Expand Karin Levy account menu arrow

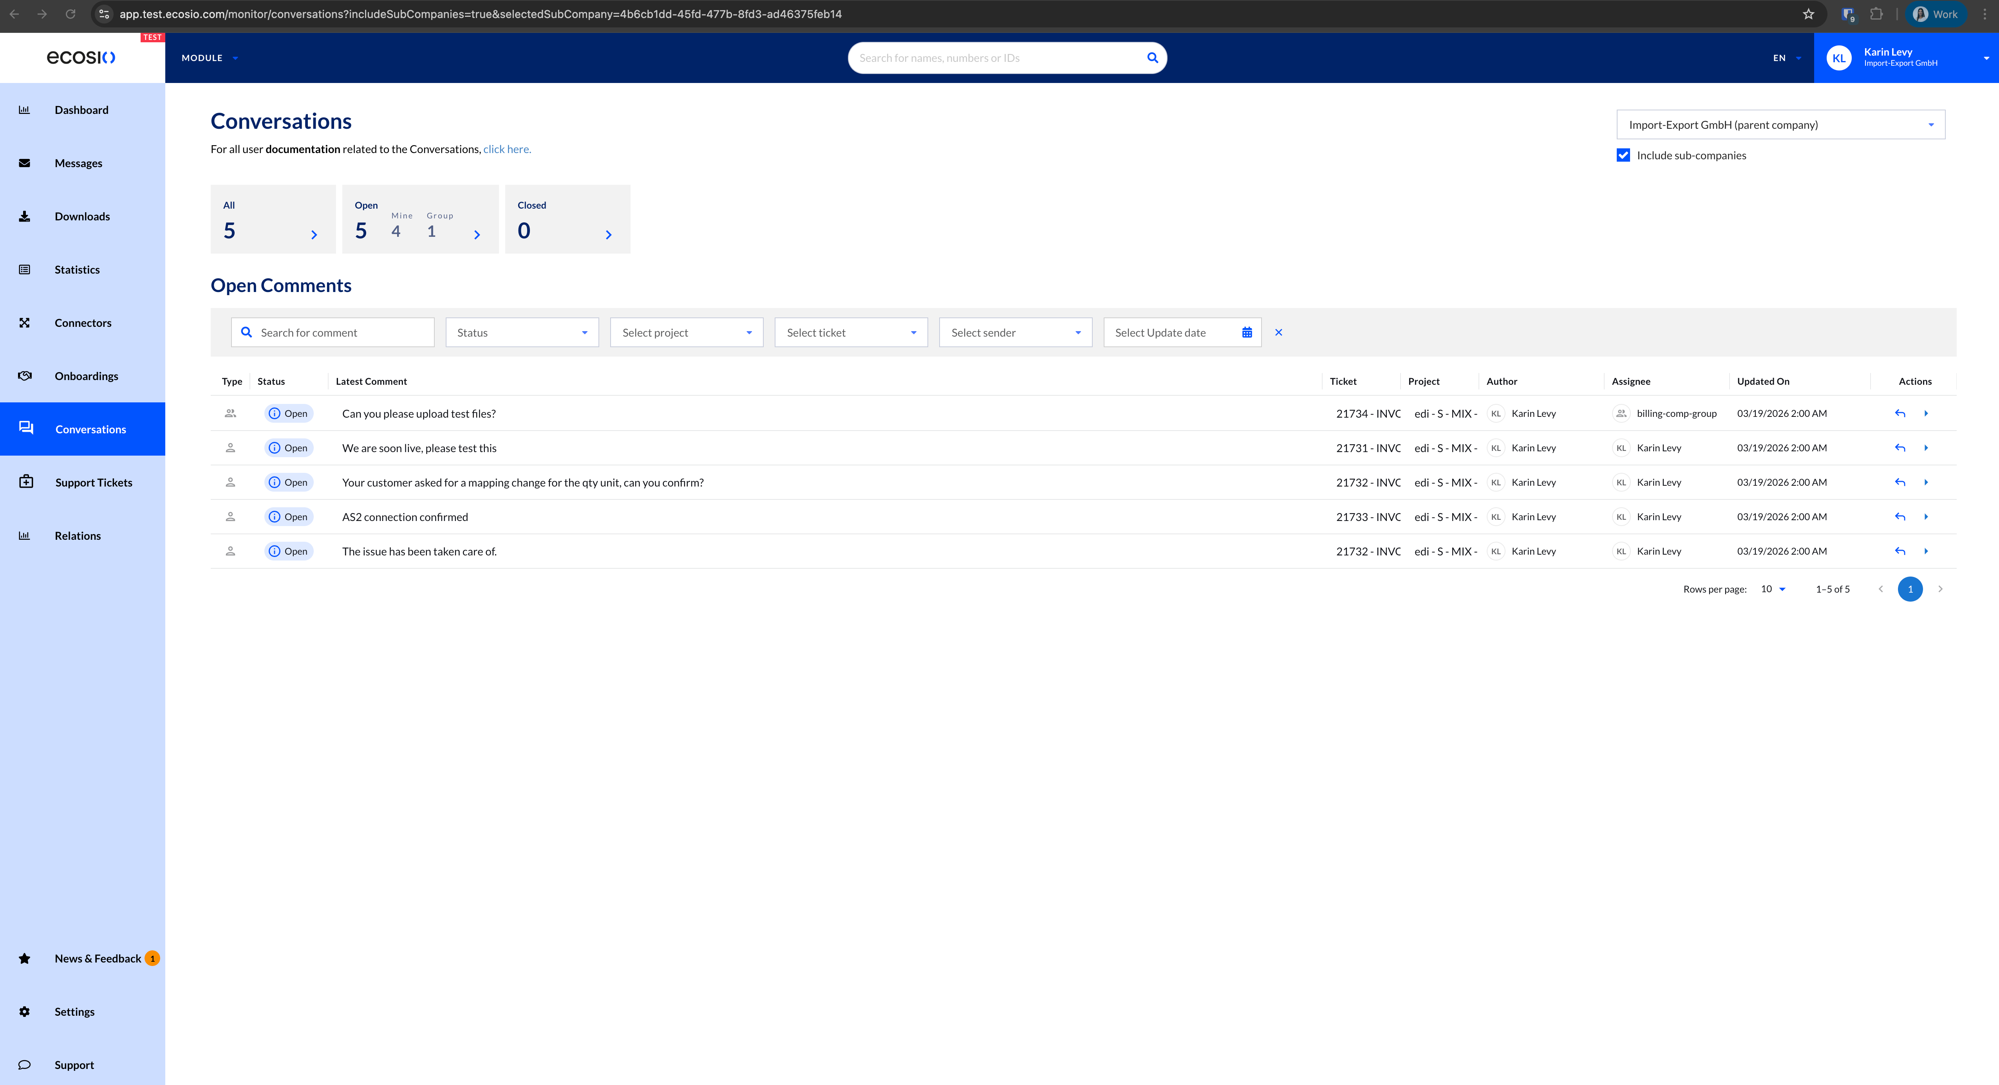[1986, 58]
